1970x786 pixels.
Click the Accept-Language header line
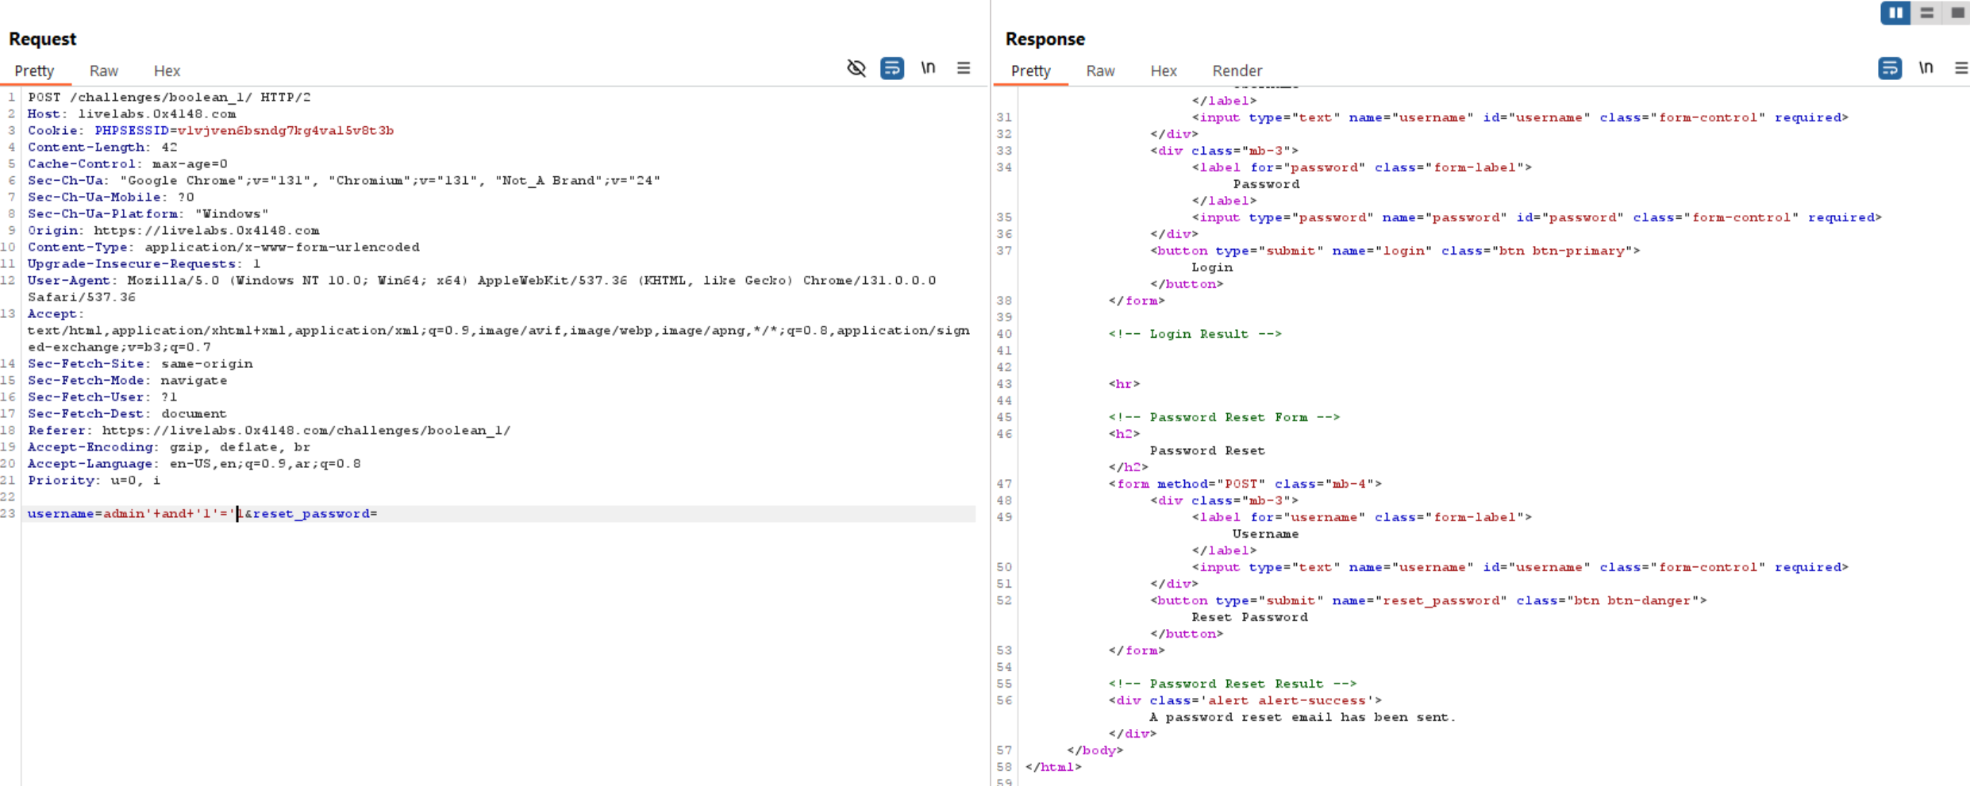[194, 463]
